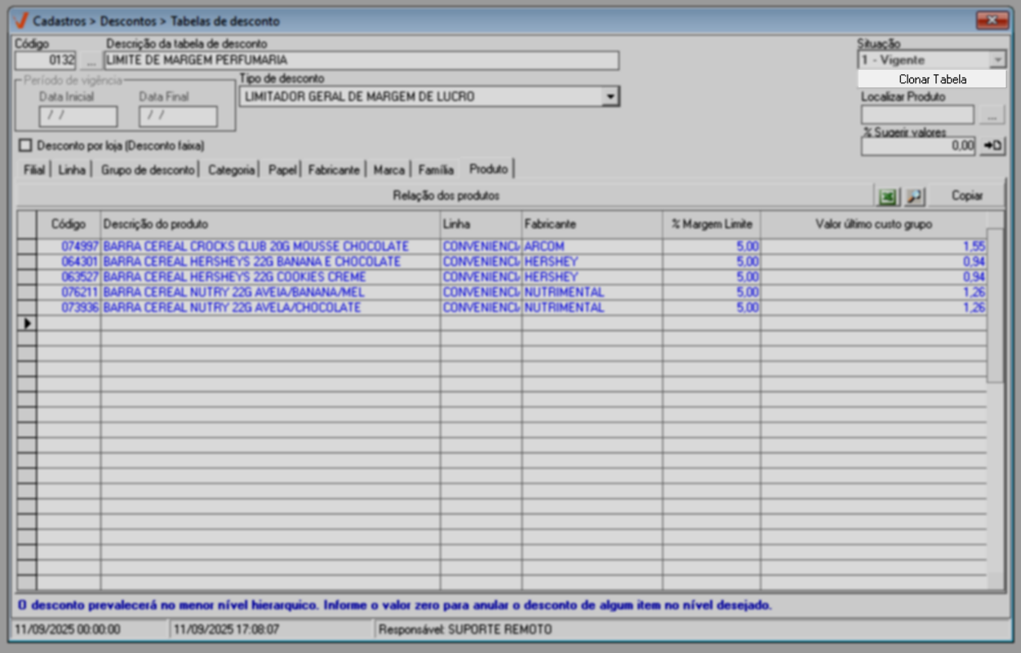The width and height of the screenshot is (1021, 653).
Task: Open code lookup ellipsis next to Código
Action: coord(91,60)
